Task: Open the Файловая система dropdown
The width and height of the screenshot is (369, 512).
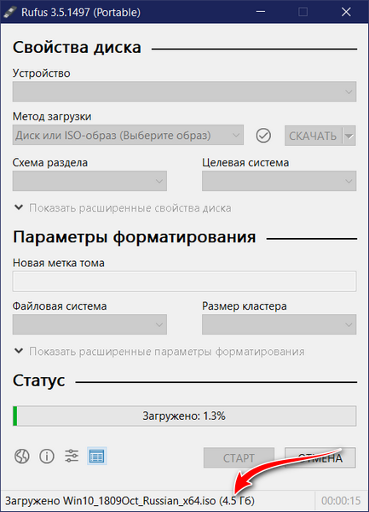Action: coord(89,324)
